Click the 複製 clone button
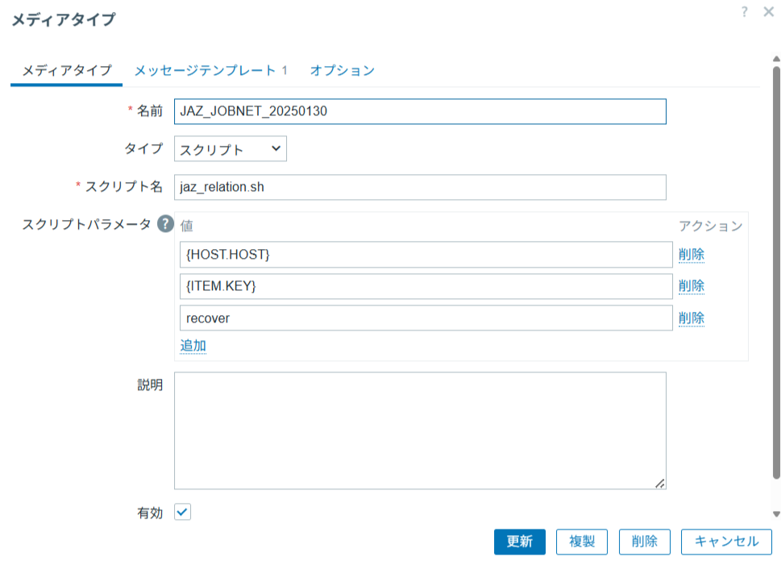Viewport: 781px width, 561px height. [582, 542]
